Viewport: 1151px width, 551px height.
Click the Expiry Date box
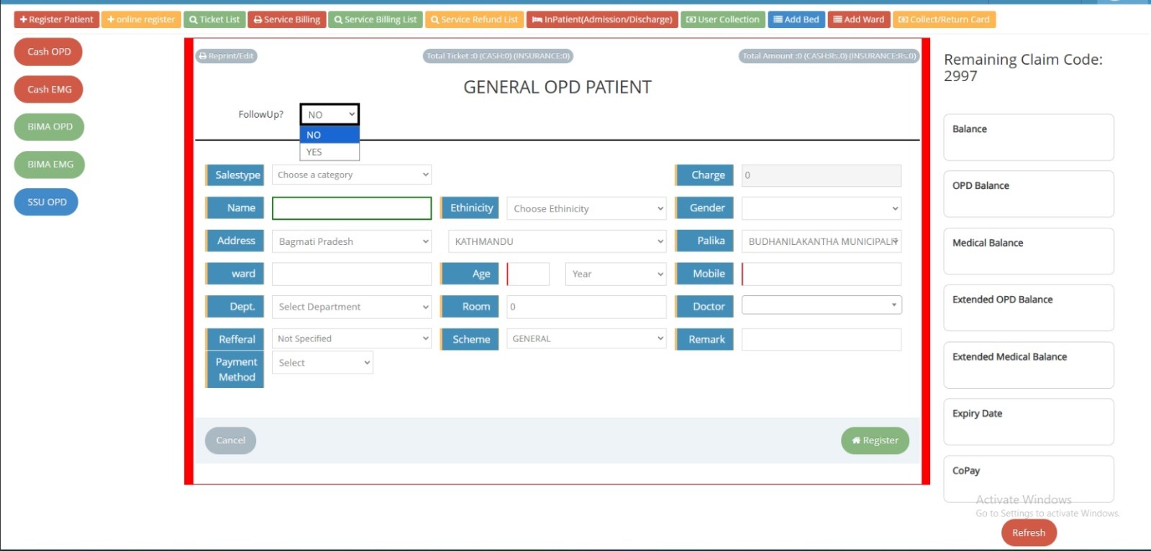pos(1029,422)
